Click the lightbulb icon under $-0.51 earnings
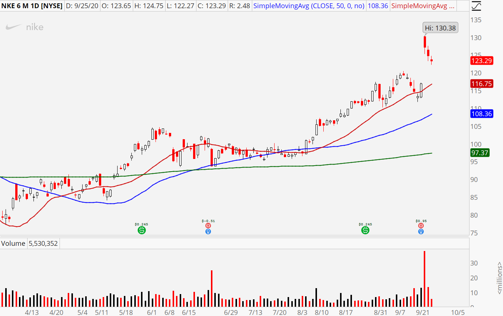503x316 pixels. point(208,231)
